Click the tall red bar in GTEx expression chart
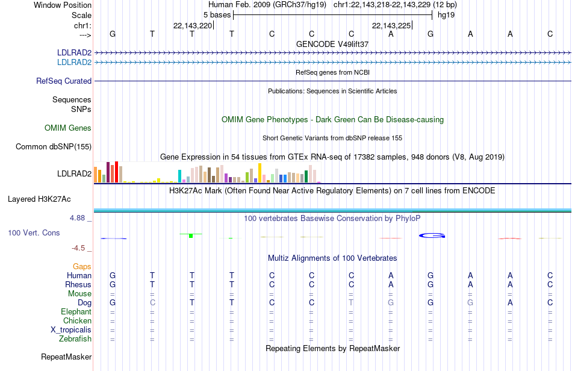This screenshot has width=572, height=371. 116,172
